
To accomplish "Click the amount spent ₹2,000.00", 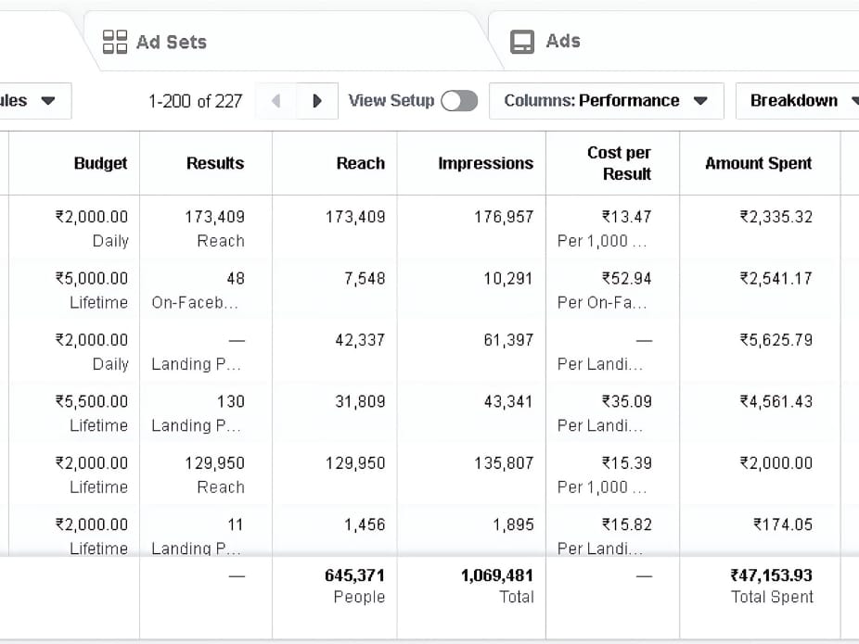I will tap(776, 463).
